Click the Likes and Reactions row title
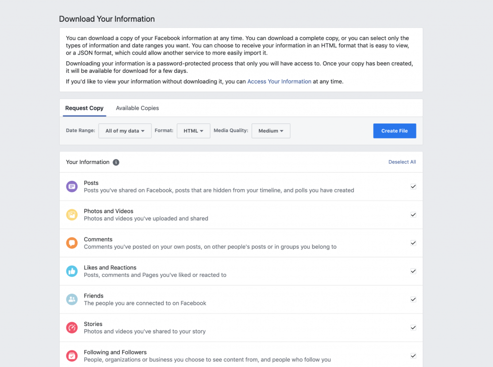Screen dimensions: 493x367 click(x=110, y=268)
